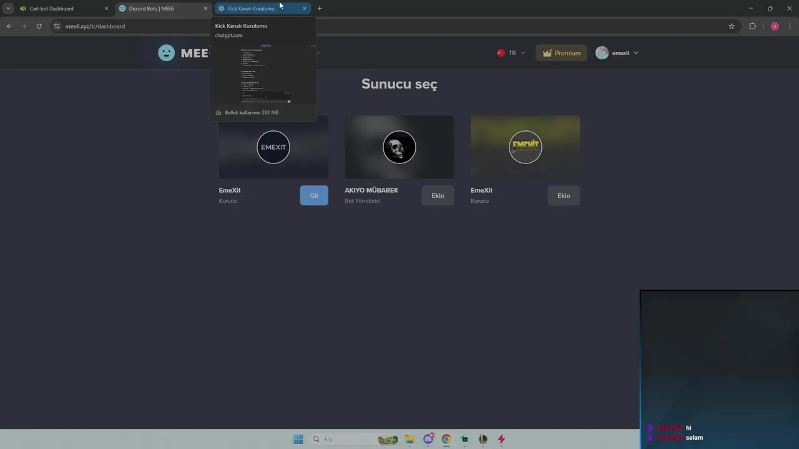Click the Turkish flag icon
This screenshot has height=449, width=799.
(x=501, y=53)
